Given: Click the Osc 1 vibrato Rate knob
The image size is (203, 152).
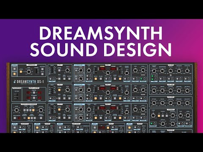Looking at the screenshot, I should (x=81, y=70).
